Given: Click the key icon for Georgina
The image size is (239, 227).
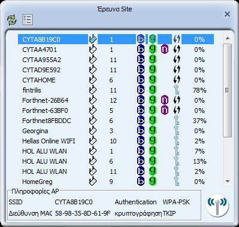Looking at the screenshot, I should (176, 131).
